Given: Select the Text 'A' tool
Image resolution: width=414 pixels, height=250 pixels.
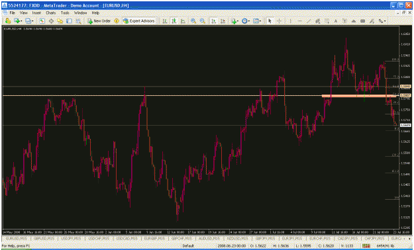Looking at the screenshot, I should [x=336, y=21].
